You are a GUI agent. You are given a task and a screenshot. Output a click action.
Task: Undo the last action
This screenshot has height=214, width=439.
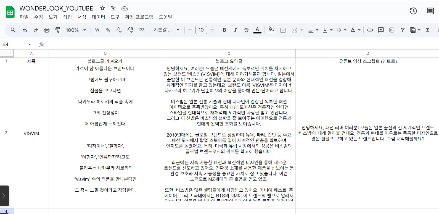[25, 30]
